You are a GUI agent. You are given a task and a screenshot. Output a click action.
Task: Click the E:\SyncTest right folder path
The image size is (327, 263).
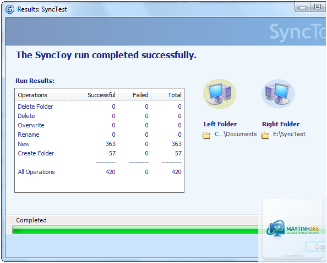(x=289, y=134)
